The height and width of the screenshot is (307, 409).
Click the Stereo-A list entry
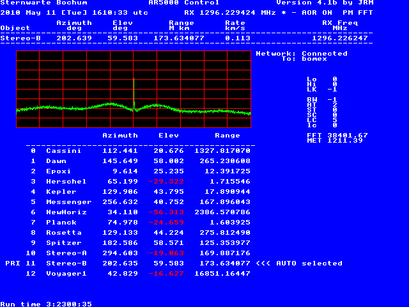tap(138, 253)
